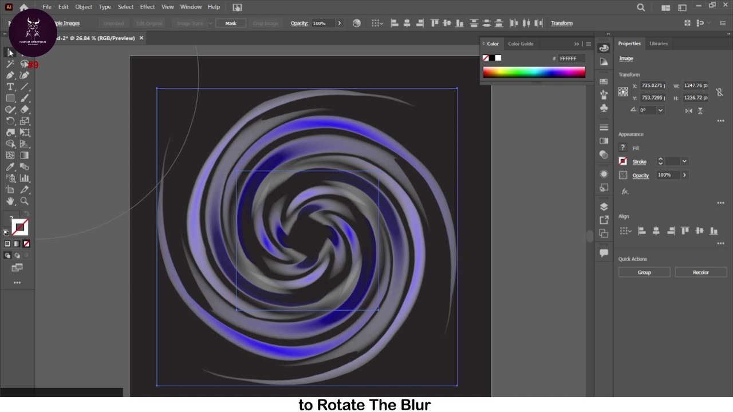Select the Scale tool
This screenshot has height=412, width=733.
point(25,121)
